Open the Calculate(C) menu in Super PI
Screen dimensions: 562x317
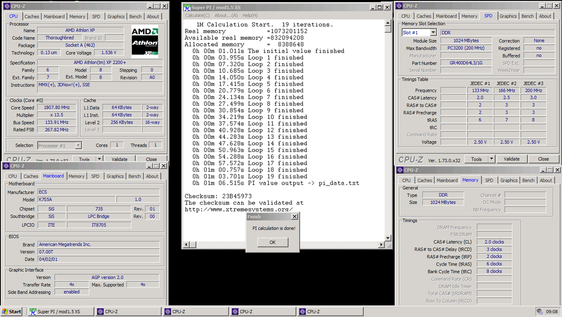click(197, 15)
